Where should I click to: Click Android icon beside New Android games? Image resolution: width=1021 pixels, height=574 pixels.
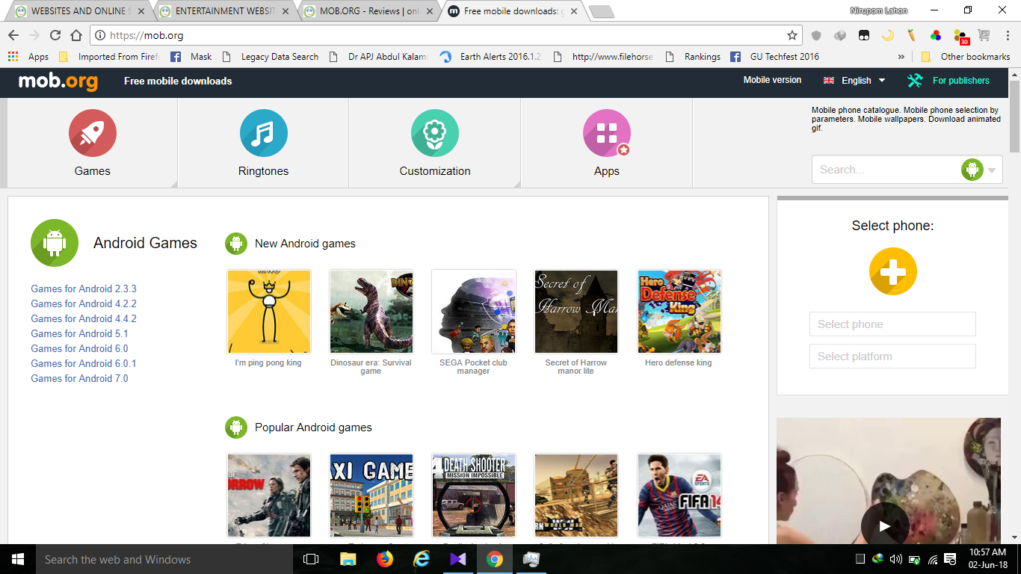(236, 244)
